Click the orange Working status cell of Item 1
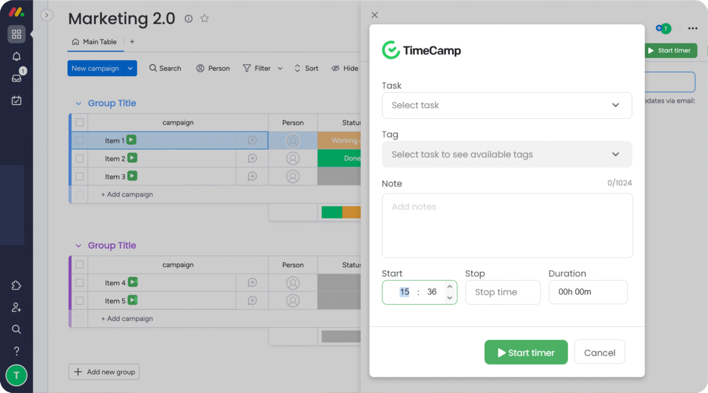The height and width of the screenshot is (393, 708). 339,141
